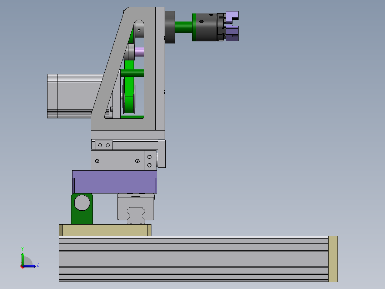Select the bright green timing belt
Image resolution: width=385 pixels, height=289 pixels.
129,86
